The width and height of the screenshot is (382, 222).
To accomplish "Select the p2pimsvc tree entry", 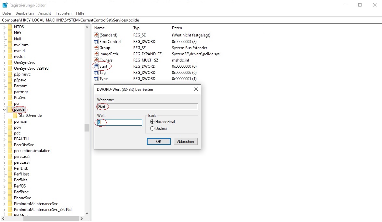I will tap(22, 74).
